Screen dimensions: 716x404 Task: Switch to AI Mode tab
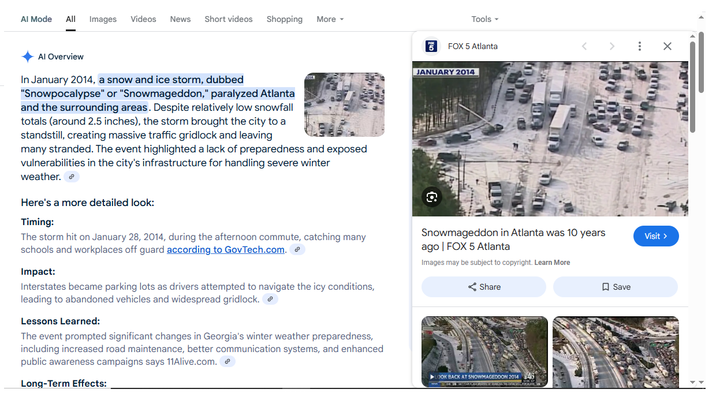(x=36, y=19)
